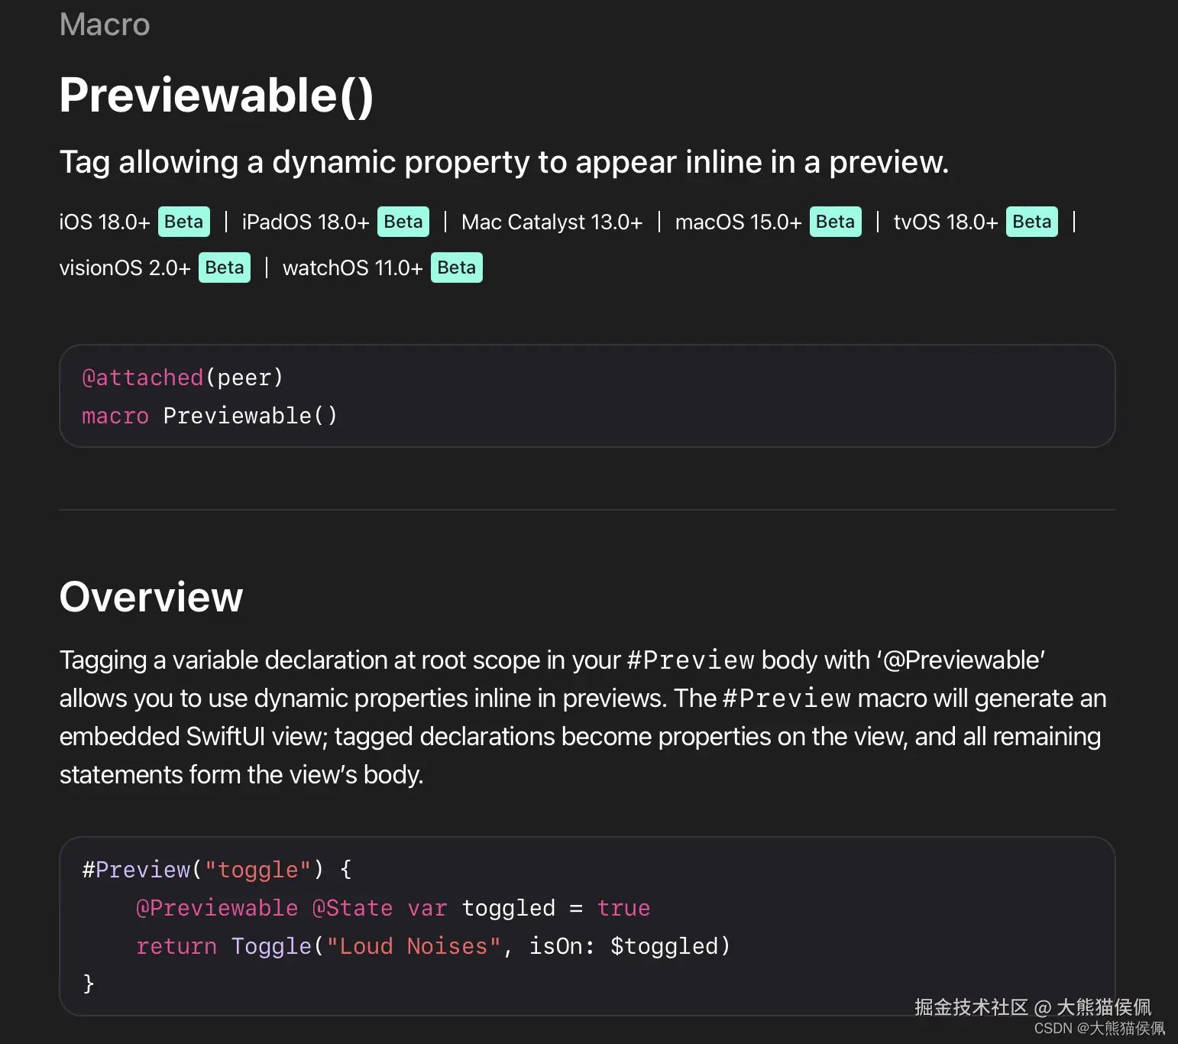
Task: Click the 'macro Previewable()' declaration line
Action: pos(209,416)
